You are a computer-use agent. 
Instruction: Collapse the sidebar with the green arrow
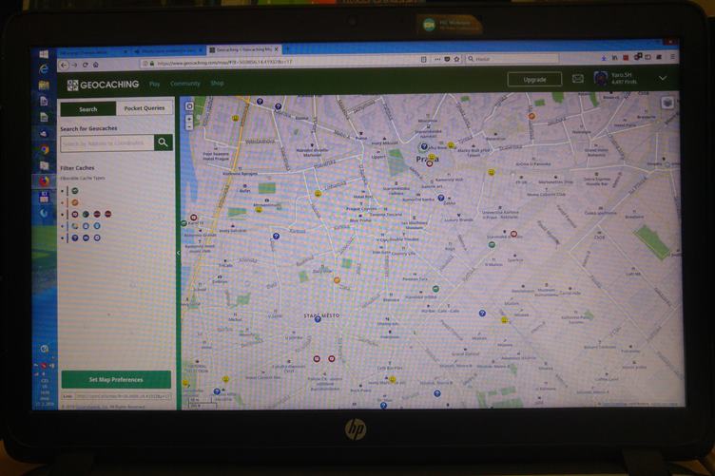179,253
